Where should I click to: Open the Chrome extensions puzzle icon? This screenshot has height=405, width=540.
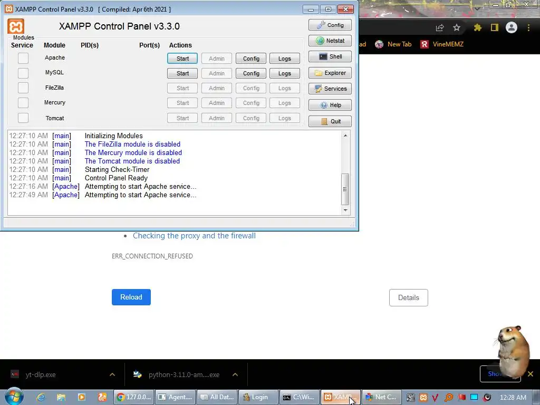click(477, 27)
